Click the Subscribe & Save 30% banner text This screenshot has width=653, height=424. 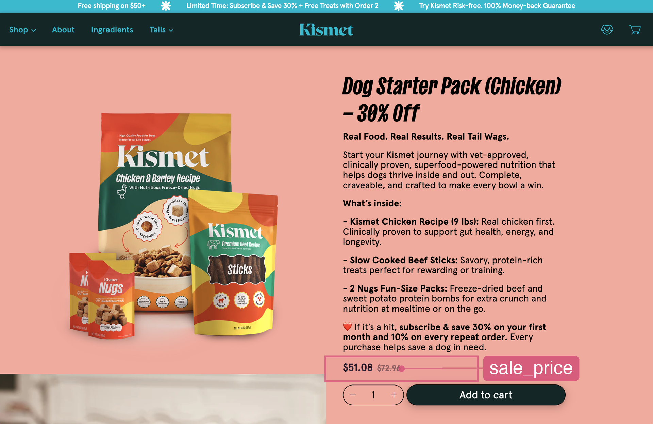[282, 6]
